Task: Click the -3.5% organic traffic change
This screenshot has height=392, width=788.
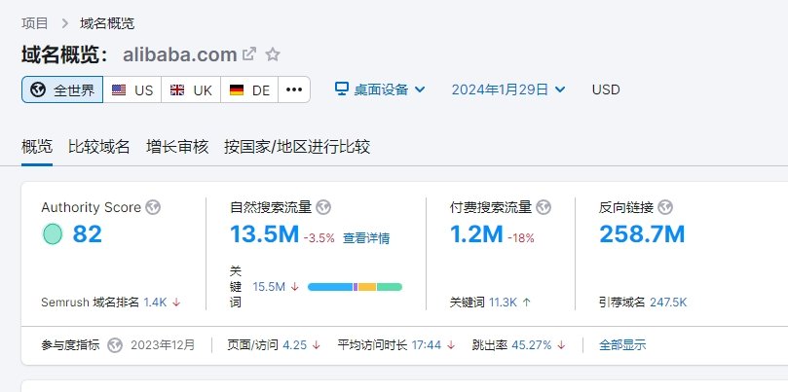Action: click(x=319, y=238)
